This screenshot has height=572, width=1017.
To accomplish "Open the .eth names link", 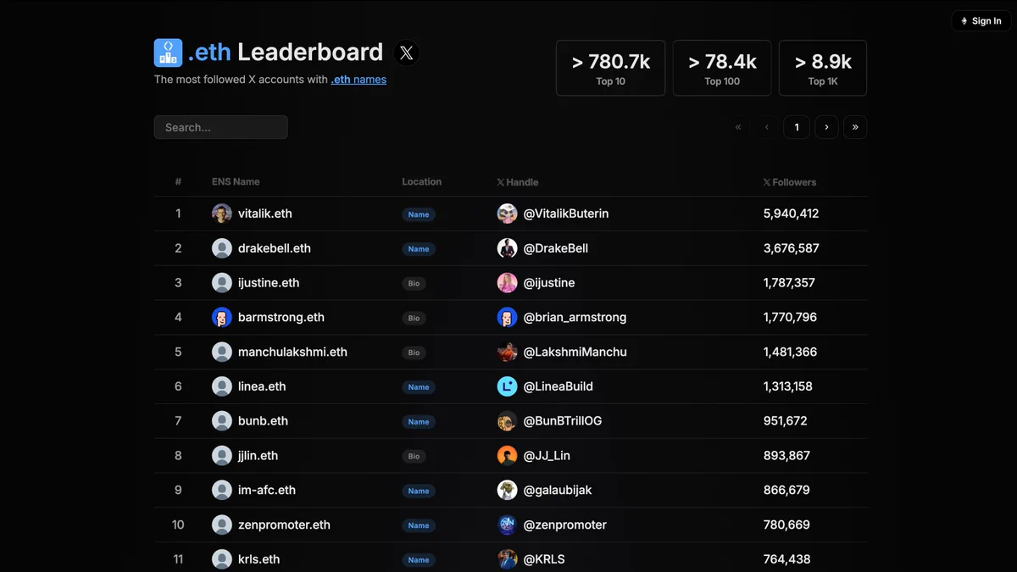I will pos(358,80).
